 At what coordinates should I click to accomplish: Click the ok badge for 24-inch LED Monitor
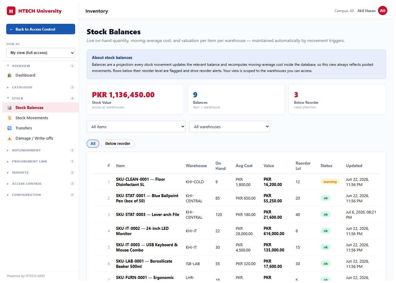pyautogui.click(x=325, y=231)
